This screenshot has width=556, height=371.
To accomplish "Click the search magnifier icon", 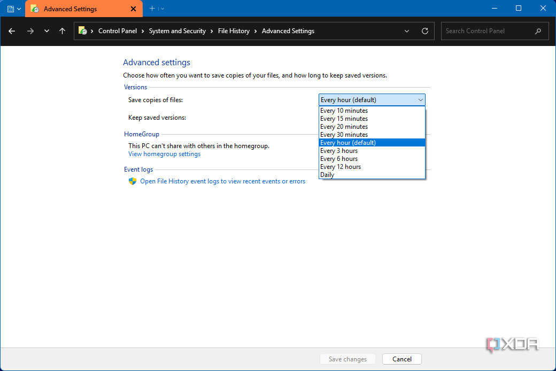I will 538,31.
